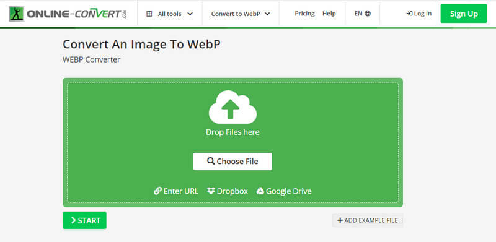Open the Help page
Image resolution: width=496 pixels, height=242 pixels.
tap(329, 14)
